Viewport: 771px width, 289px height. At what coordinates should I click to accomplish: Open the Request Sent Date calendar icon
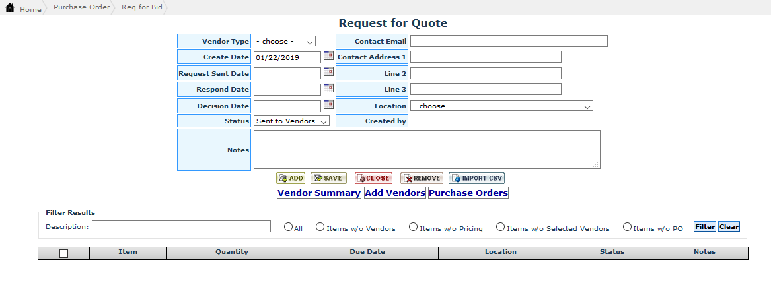(328, 72)
